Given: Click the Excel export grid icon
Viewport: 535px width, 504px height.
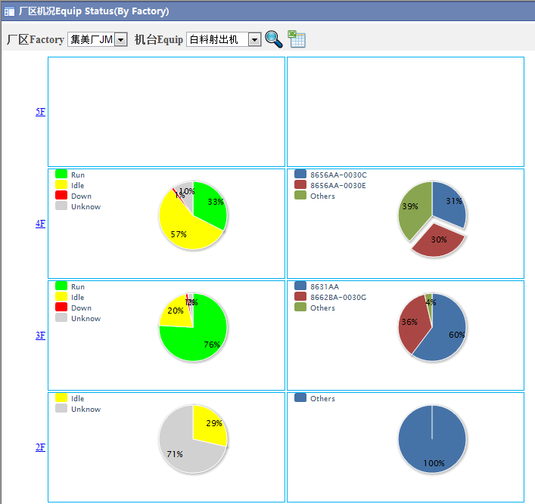Looking at the screenshot, I should (297, 39).
